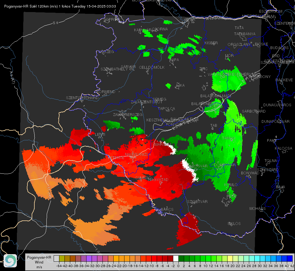
Task: Click the SZENTGOTTHARD city label
Action: (82, 98)
